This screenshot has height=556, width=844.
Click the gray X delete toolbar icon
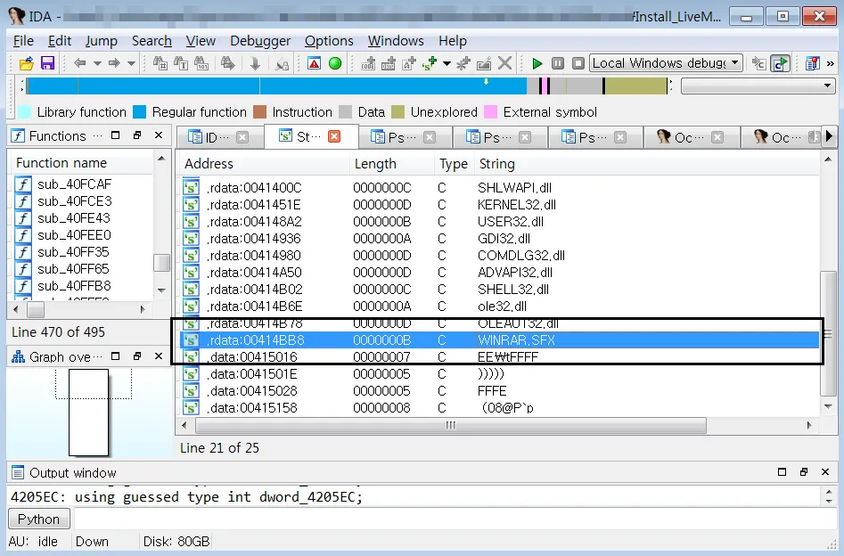[x=505, y=63]
